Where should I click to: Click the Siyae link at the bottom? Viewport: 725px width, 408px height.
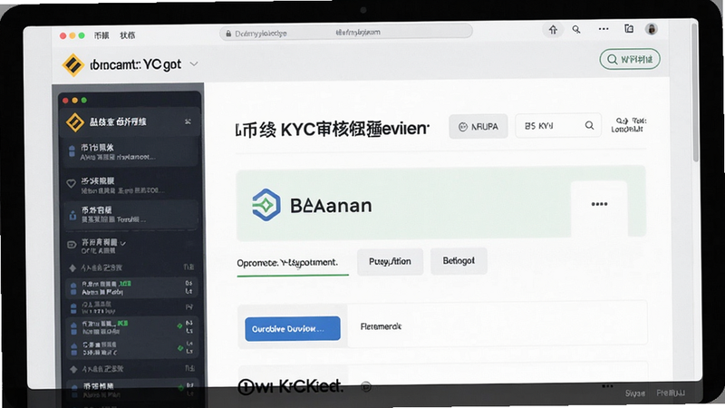pos(635,393)
